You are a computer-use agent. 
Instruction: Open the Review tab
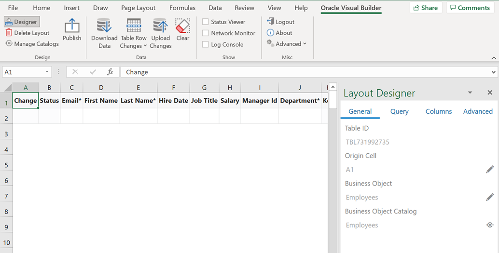244,8
